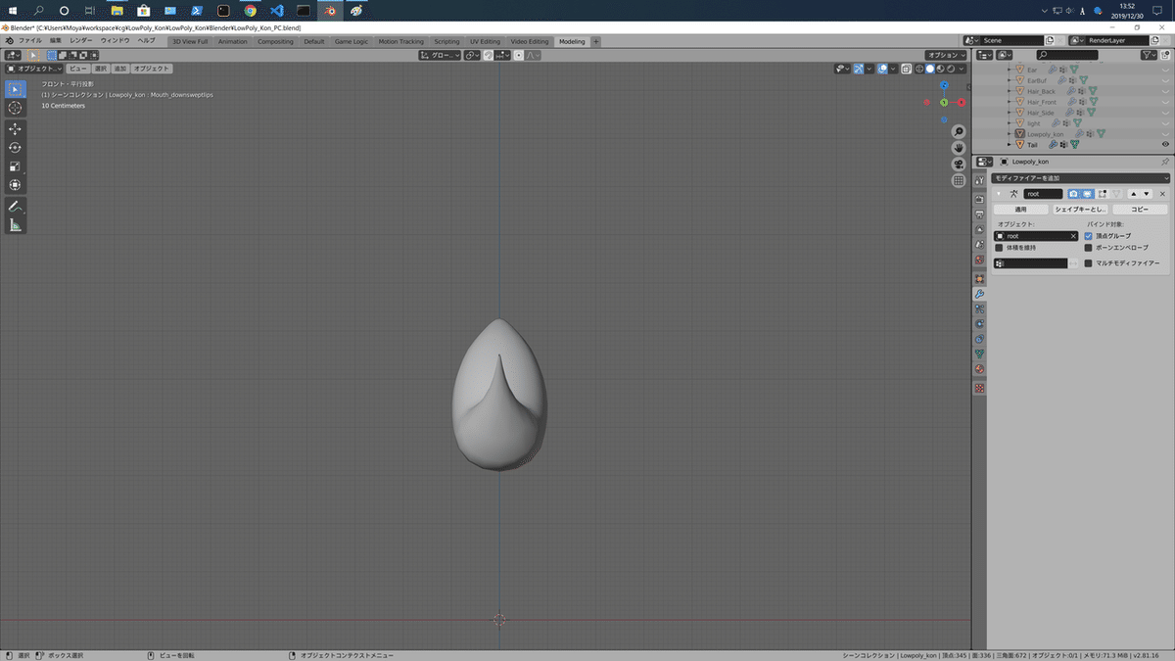
Task: Select the Select Box tool
Action: click(15, 89)
